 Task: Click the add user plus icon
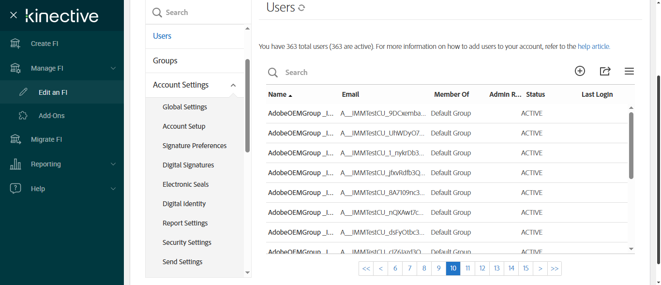tap(580, 71)
